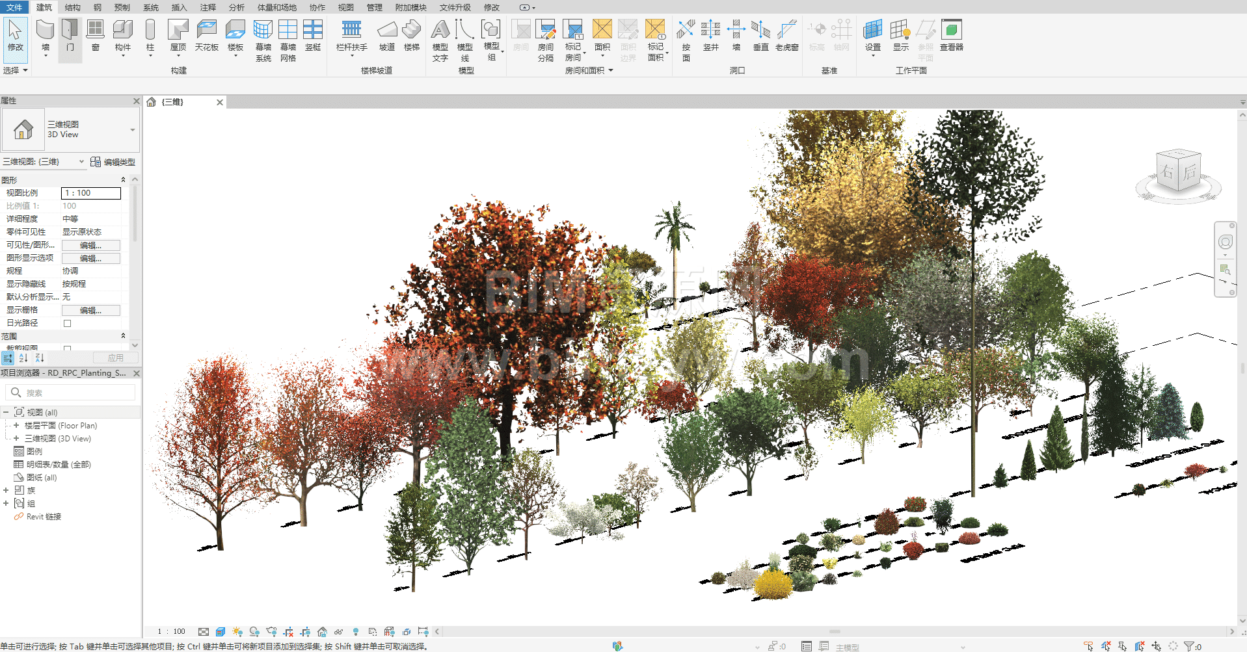Switch to the Annotate (注释) ribbon tab
The image size is (1247, 652).
(x=208, y=7)
